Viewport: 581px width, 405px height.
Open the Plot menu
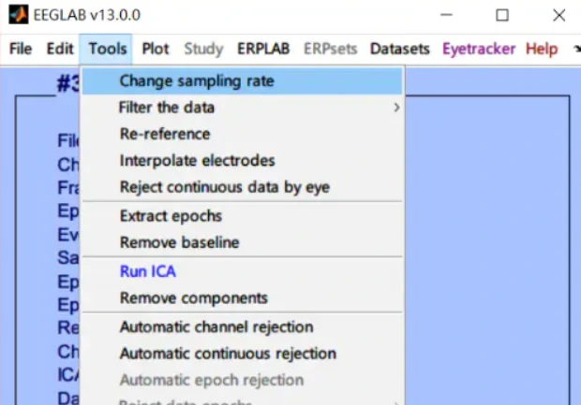[x=156, y=49]
